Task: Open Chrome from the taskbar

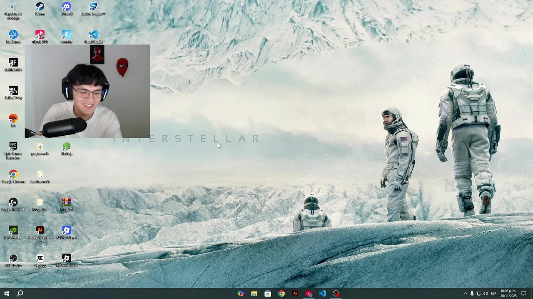Action: [x=281, y=294]
